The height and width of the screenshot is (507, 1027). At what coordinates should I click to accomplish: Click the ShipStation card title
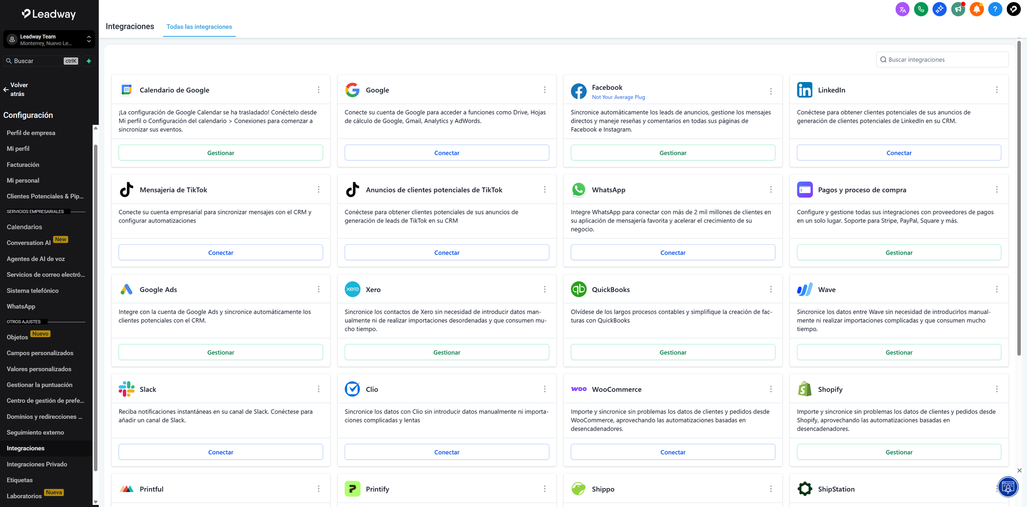tap(836, 489)
